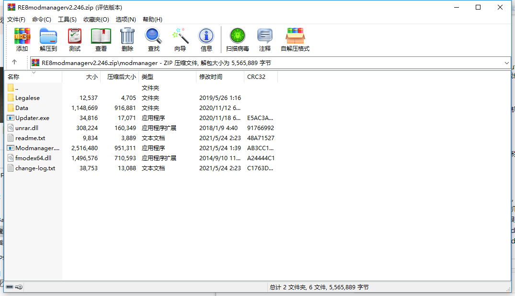Viewport: 515px width, 296px height.
Task: Click packed size 710,593
Action: point(125,158)
